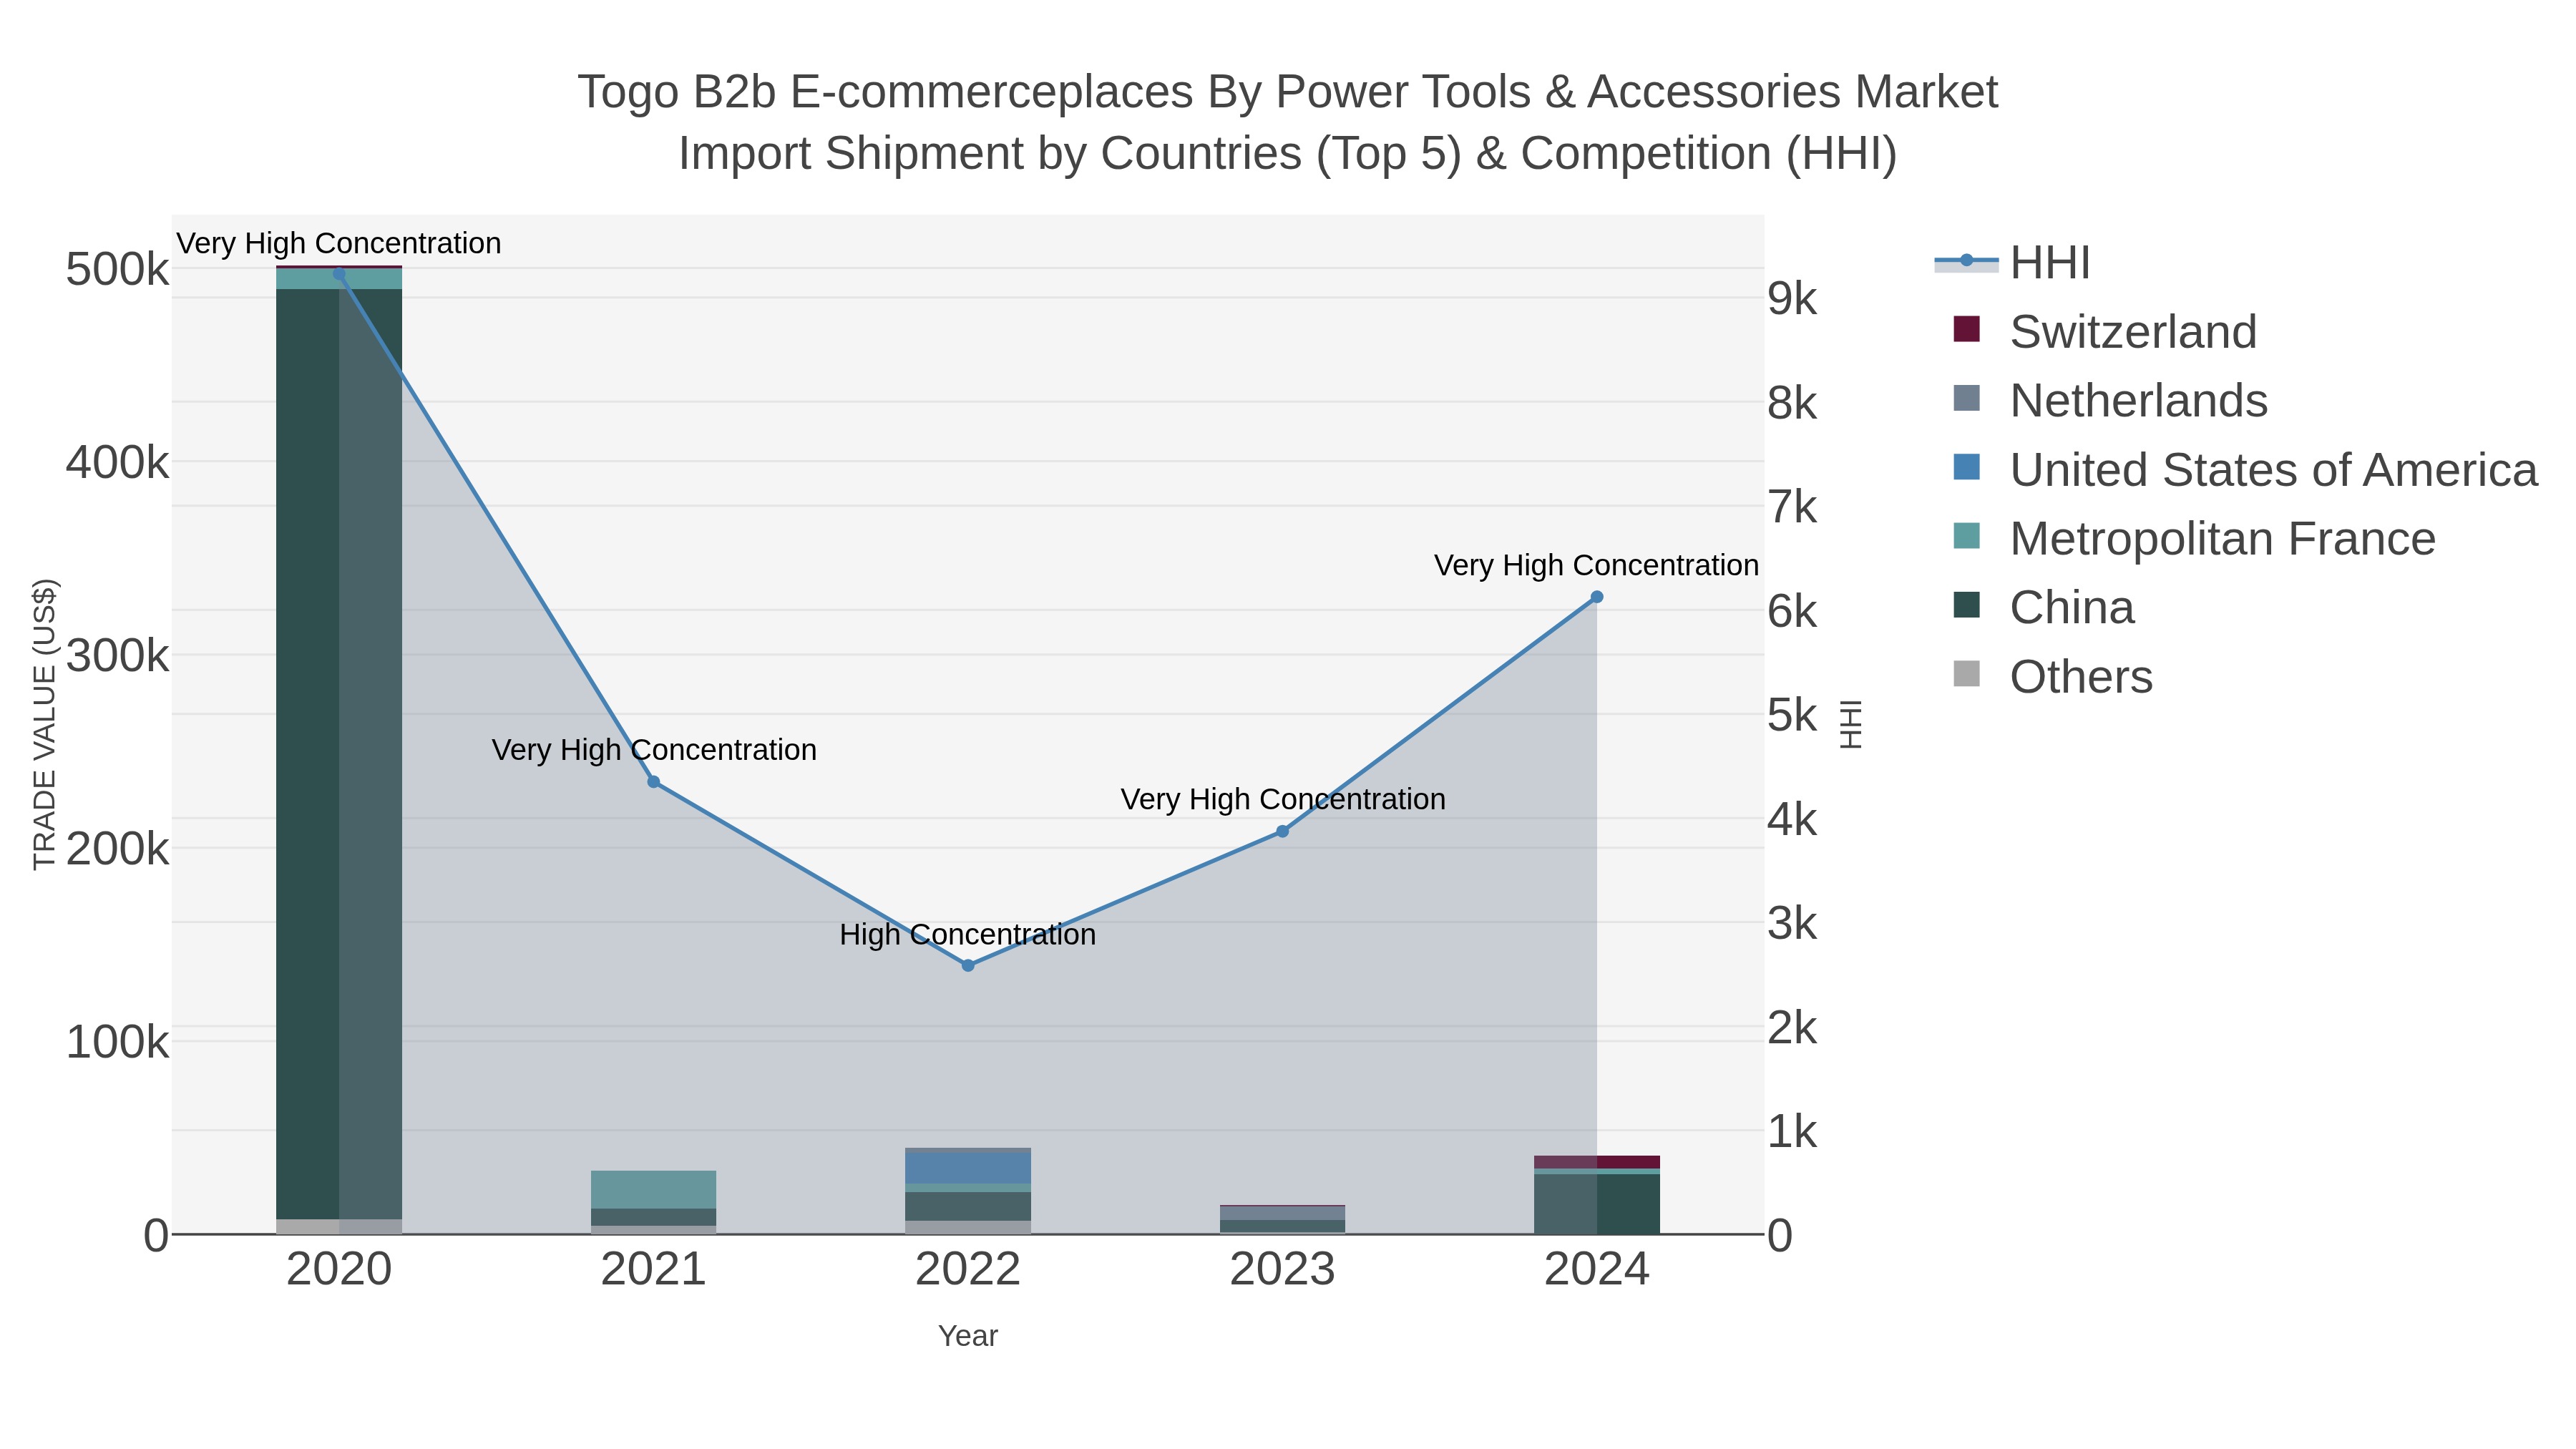Click the 'Very High Concentration' annotation for 2024
The image size is (2576, 1449).
tap(1597, 565)
